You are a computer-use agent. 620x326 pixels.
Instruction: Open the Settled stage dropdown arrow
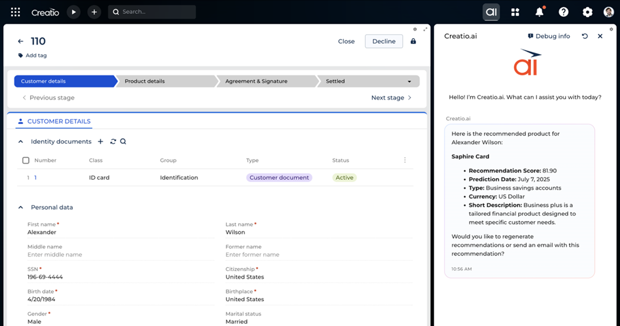(x=409, y=81)
